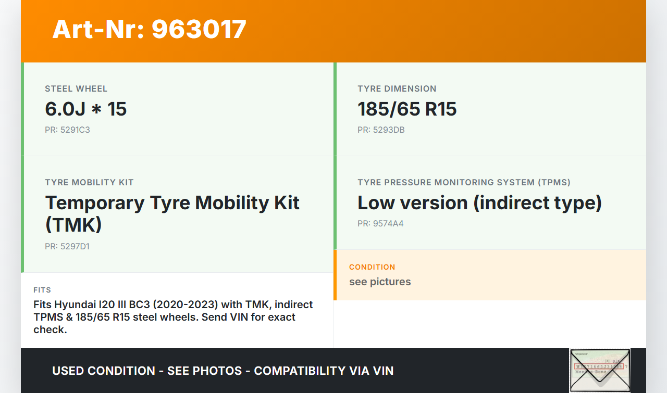The width and height of the screenshot is (667, 393).
Task: Click the TYRE PRESSURE MONITORING SYSTEM (TPMS) label
Action: (464, 183)
